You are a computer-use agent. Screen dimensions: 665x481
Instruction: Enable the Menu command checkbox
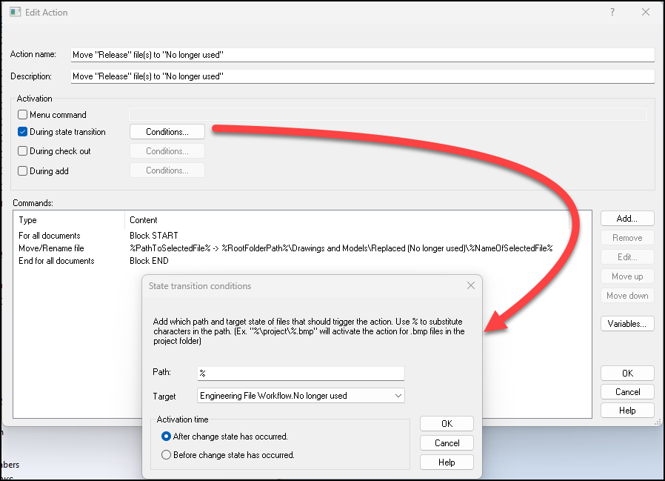coord(23,115)
